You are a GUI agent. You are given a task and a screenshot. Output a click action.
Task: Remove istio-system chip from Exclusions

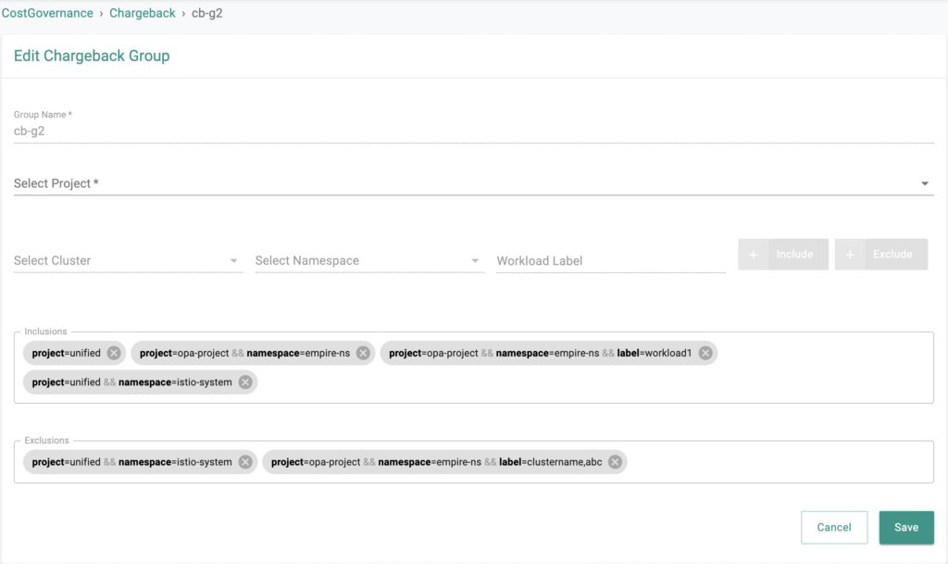click(245, 461)
